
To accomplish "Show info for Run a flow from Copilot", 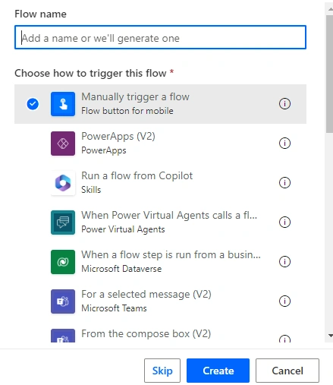I will point(284,183).
